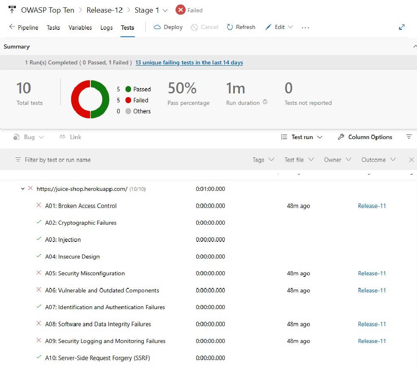Collapse the juice-shop.herokuapp.com test group
The image size is (417, 365).
tap(23, 189)
